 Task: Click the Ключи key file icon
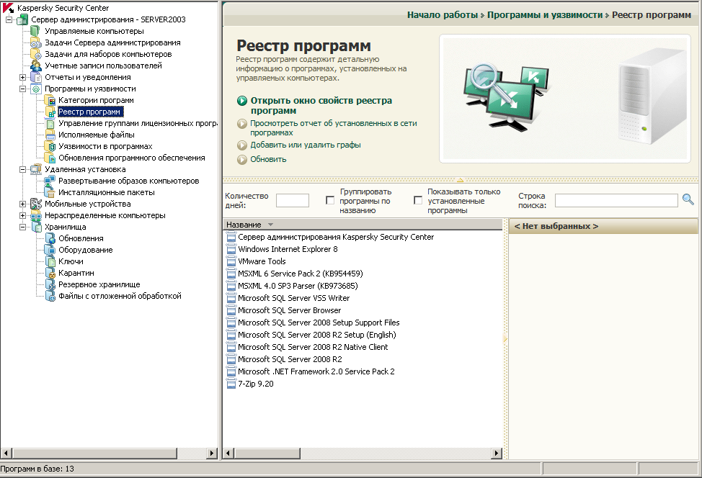pyautogui.click(x=50, y=261)
